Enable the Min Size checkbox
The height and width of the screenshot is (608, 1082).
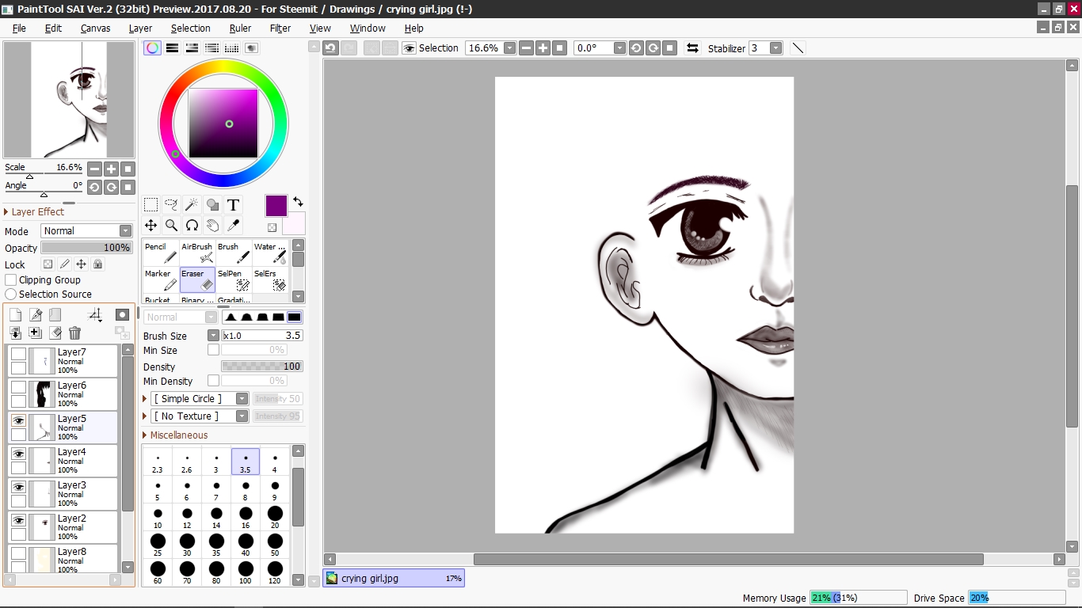(213, 350)
